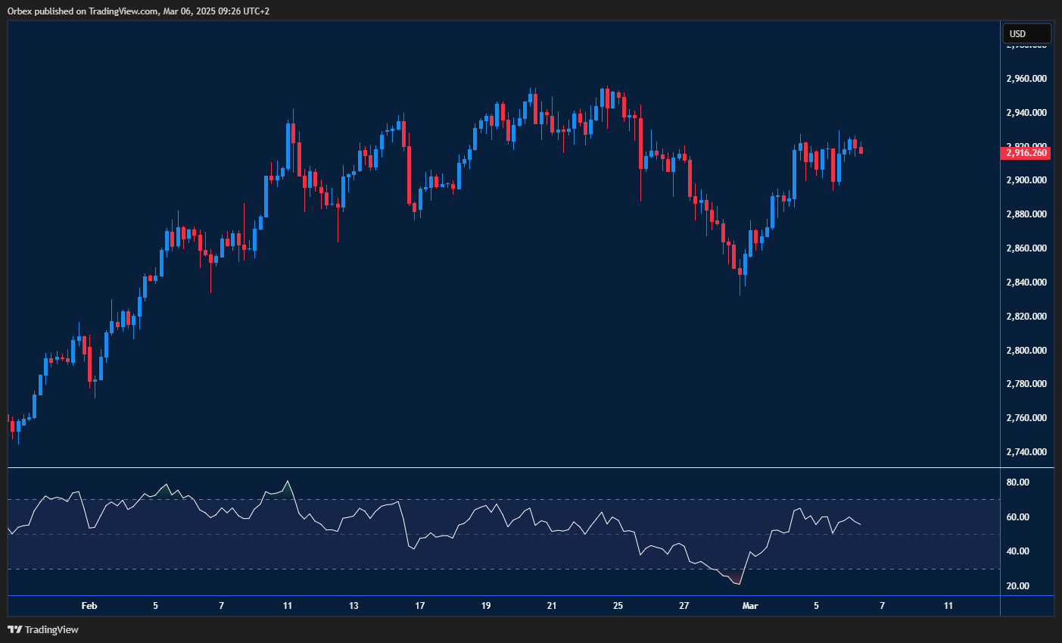Click the Orbex publication header text
The width and height of the screenshot is (1062, 643).
click(136, 11)
